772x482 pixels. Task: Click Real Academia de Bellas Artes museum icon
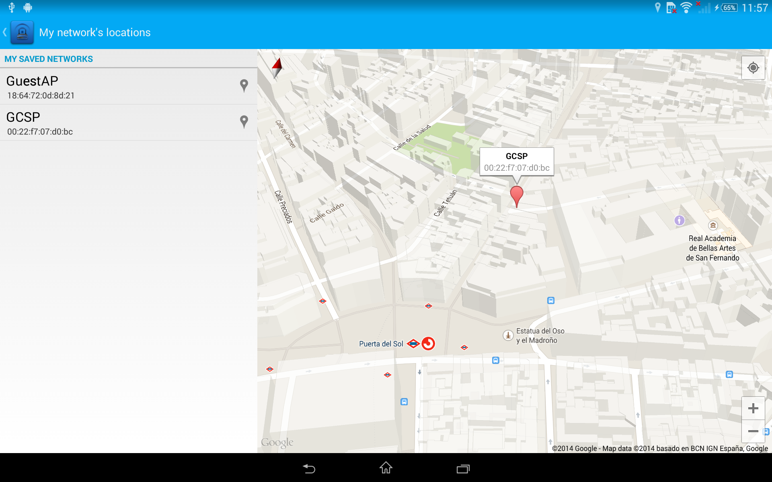(x=713, y=225)
